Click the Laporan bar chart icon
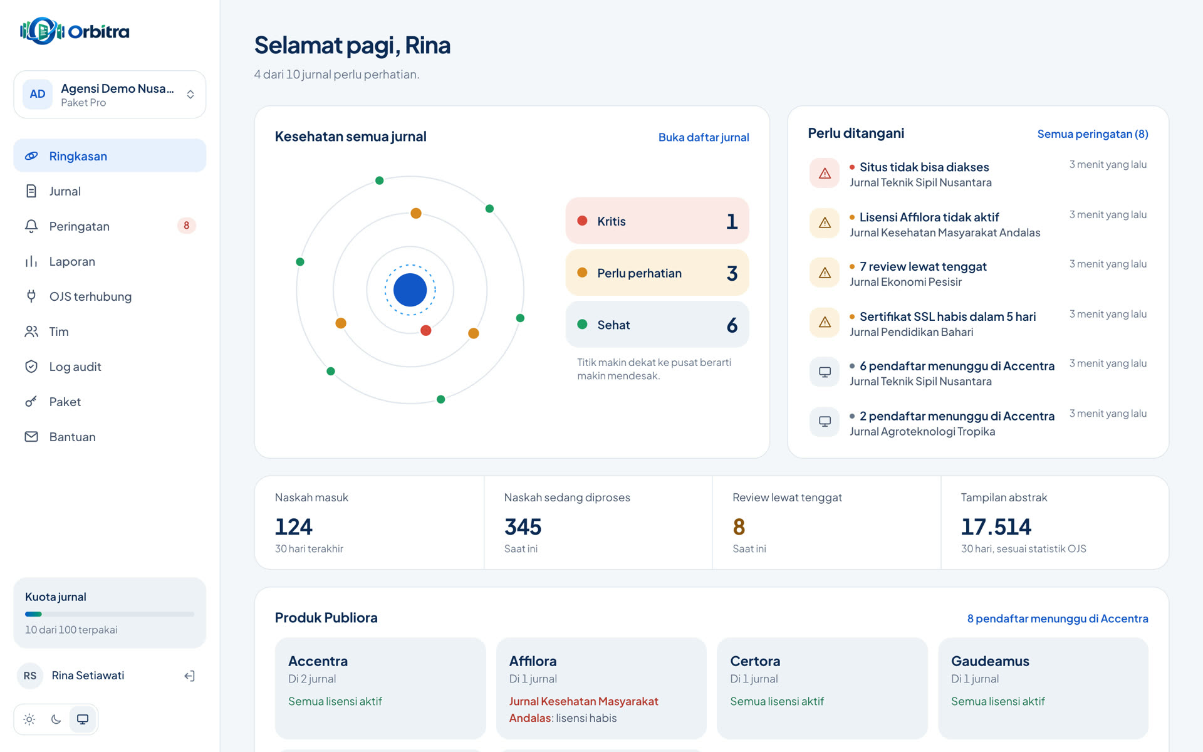The width and height of the screenshot is (1203, 752). coord(31,261)
